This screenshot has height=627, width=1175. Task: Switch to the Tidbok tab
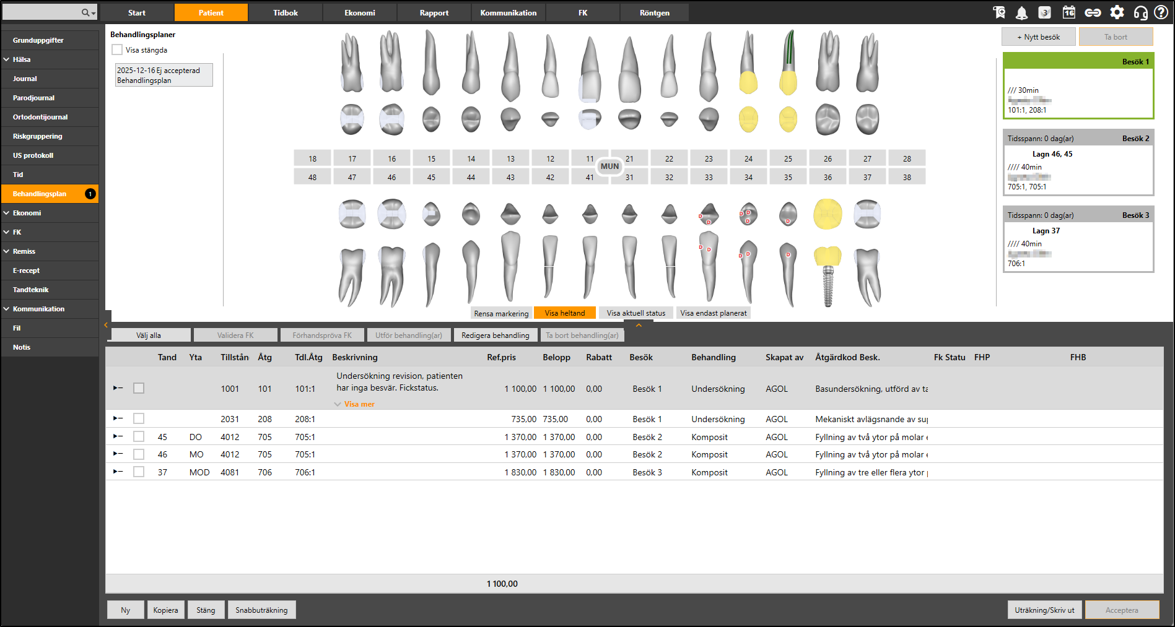286,13
